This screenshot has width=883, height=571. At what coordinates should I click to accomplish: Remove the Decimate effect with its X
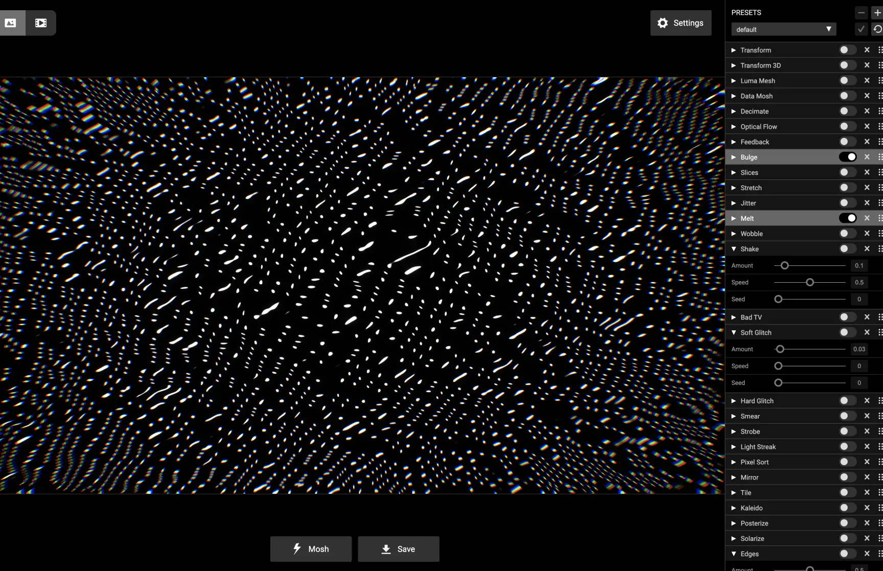click(867, 111)
